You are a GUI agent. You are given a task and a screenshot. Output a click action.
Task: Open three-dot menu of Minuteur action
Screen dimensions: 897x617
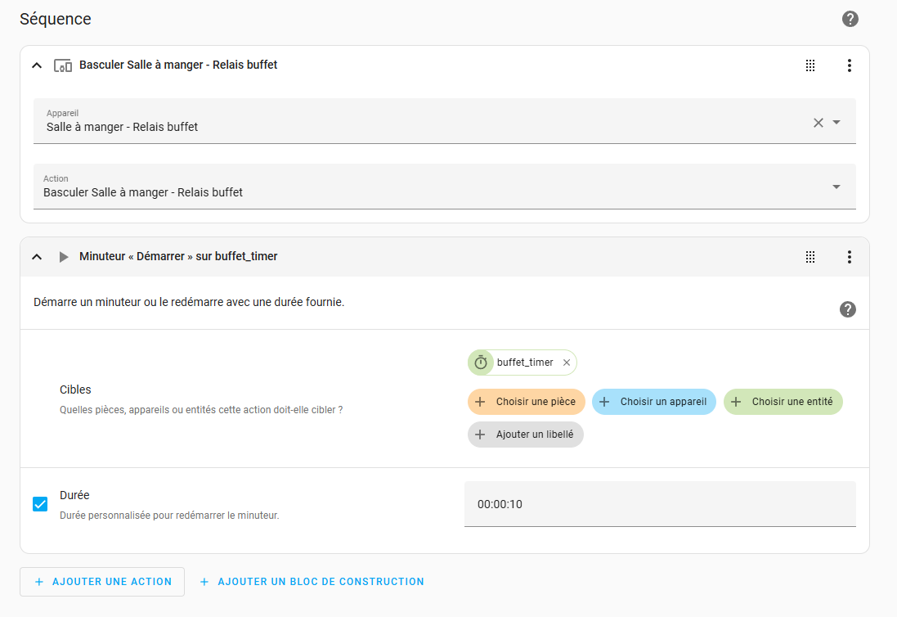(850, 257)
